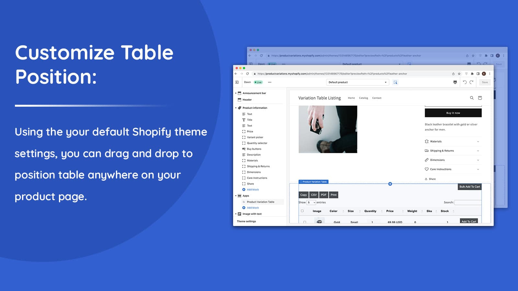Open the shopping cart bag icon
Viewport: 518px width, 291px height.
pyautogui.click(x=480, y=98)
